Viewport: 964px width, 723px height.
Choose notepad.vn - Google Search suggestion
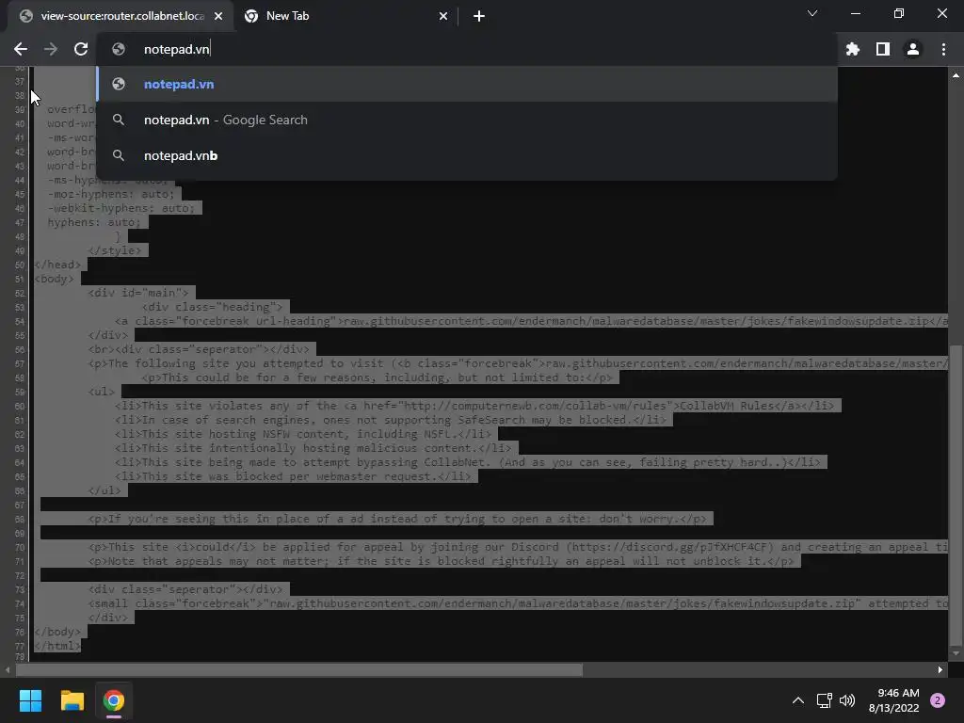click(467, 120)
